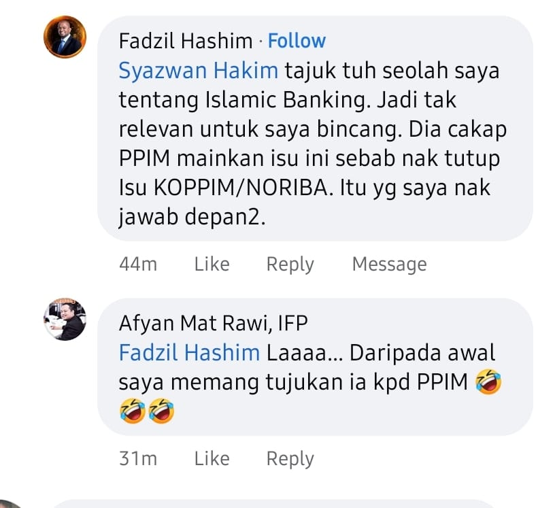Open partially visible avatar at bottom left
This screenshot has height=508, width=555.
click(x=11, y=504)
